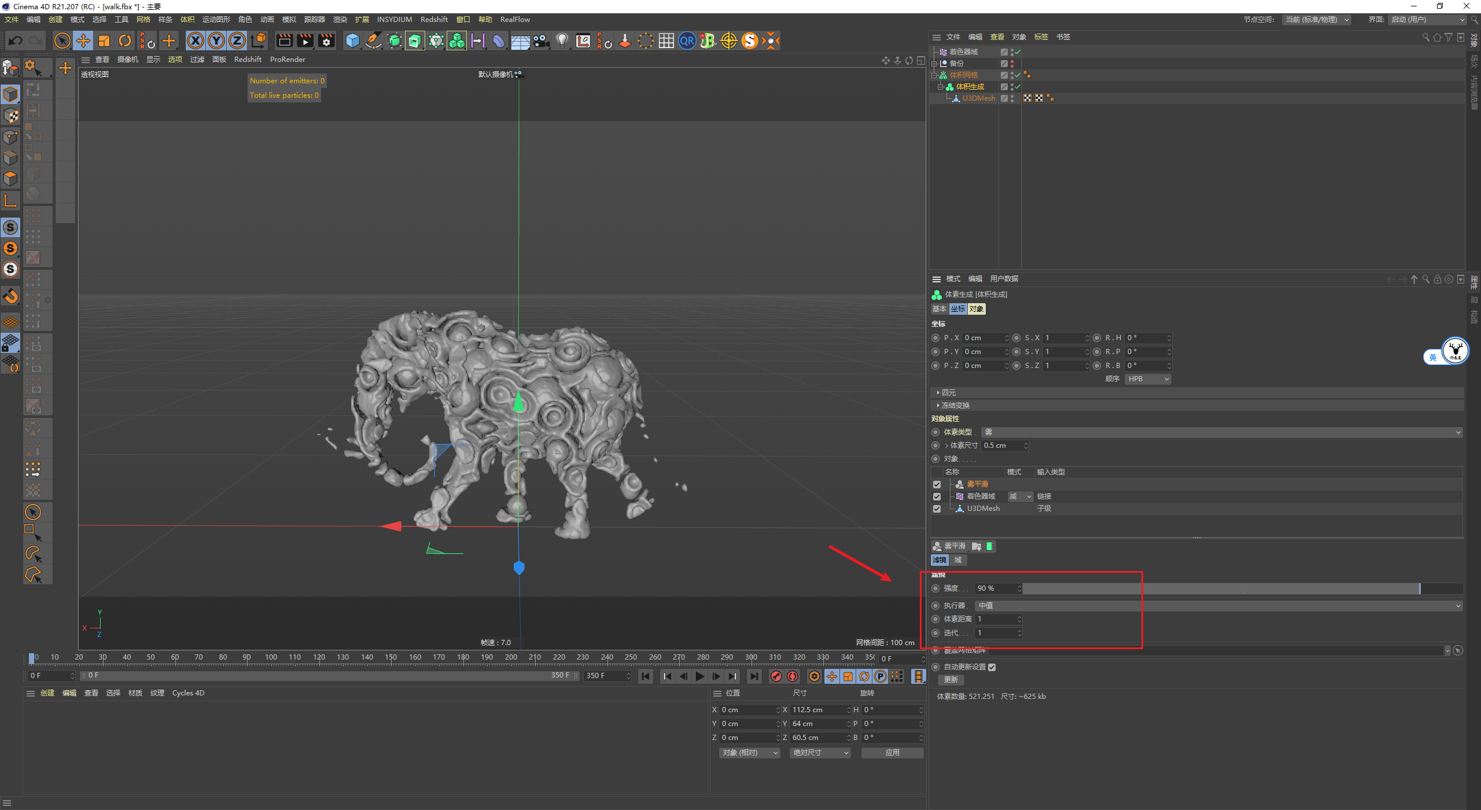The height and width of the screenshot is (810, 1481).
Task: Click the Light bulb object icon
Action: click(562, 41)
